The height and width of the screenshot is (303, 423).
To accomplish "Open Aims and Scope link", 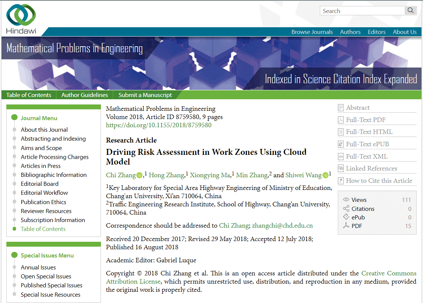I will pyautogui.click(x=41, y=148).
